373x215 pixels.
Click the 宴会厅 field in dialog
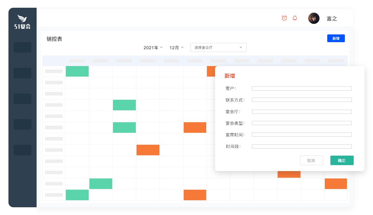[302, 112]
